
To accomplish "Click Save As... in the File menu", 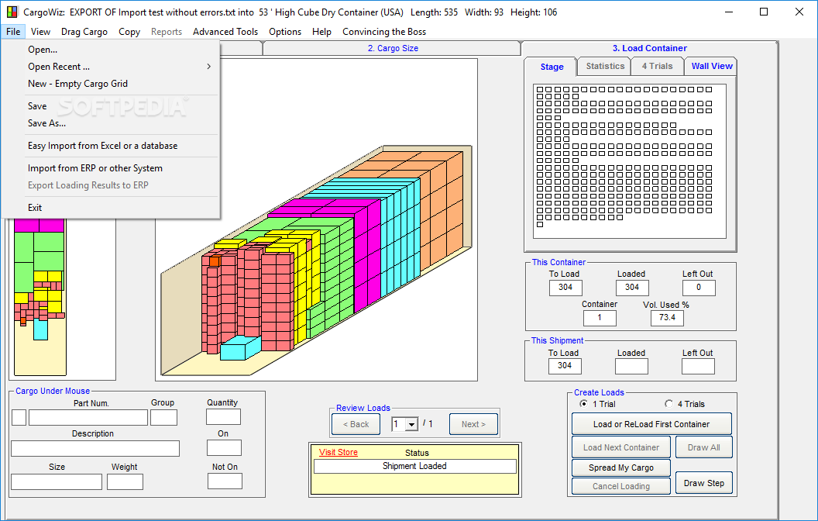I will [47, 123].
